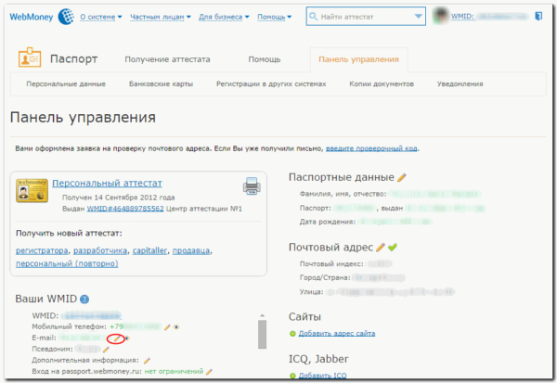Click введите проверочный код link

pyautogui.click(x=371, y=148)
